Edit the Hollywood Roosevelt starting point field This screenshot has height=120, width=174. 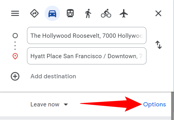click(86, 35)
